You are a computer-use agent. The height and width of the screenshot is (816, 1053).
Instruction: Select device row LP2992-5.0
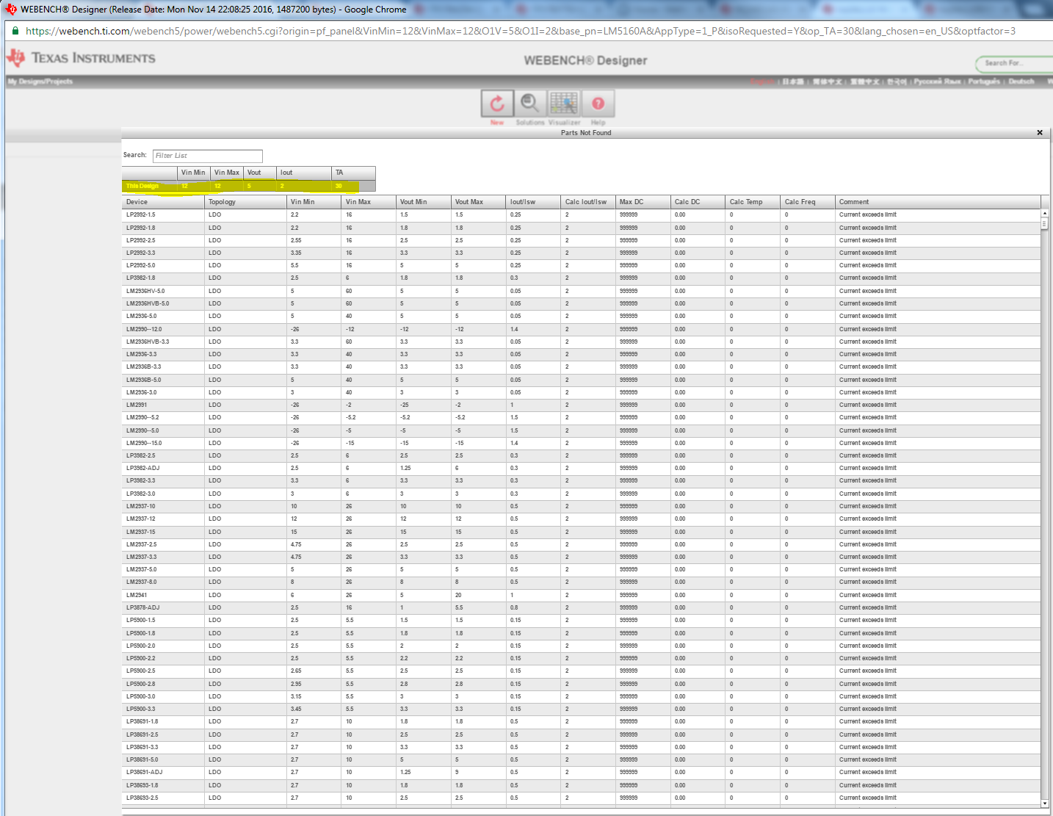point(581,266)
